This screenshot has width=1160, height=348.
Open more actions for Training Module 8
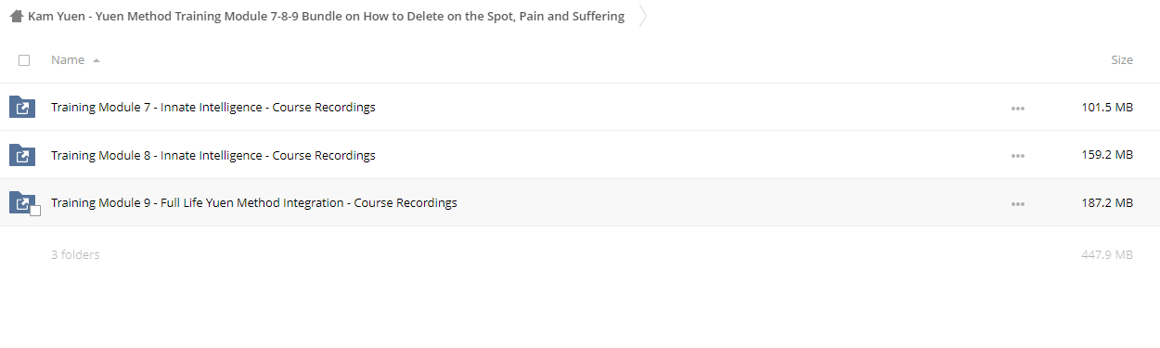[x=1018, y=156]
